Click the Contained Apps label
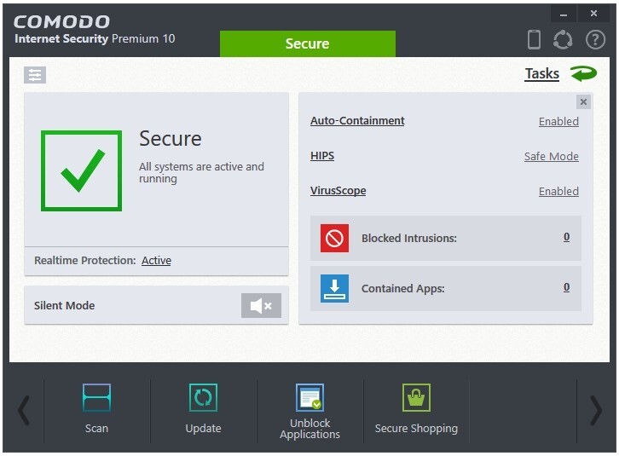 click(403, 289)
